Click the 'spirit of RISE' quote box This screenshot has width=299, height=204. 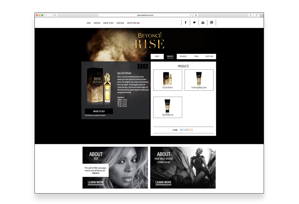click(x=95, y=170)
